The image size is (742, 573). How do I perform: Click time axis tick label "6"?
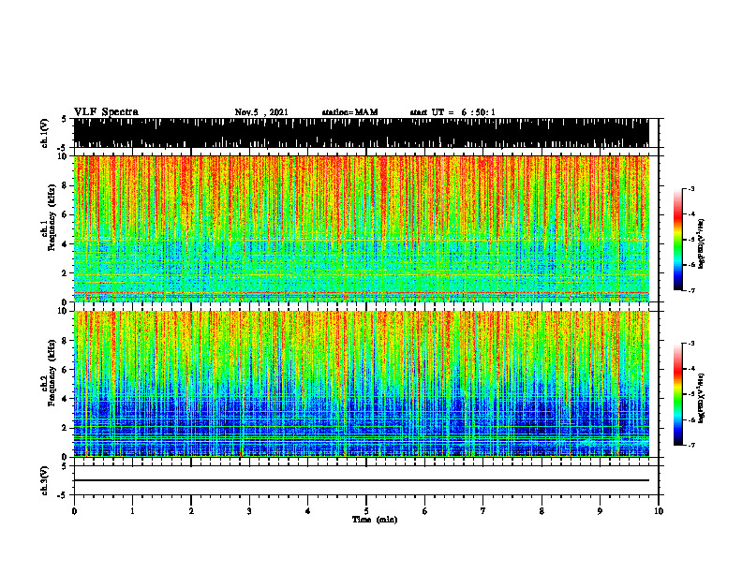point(425,511)
